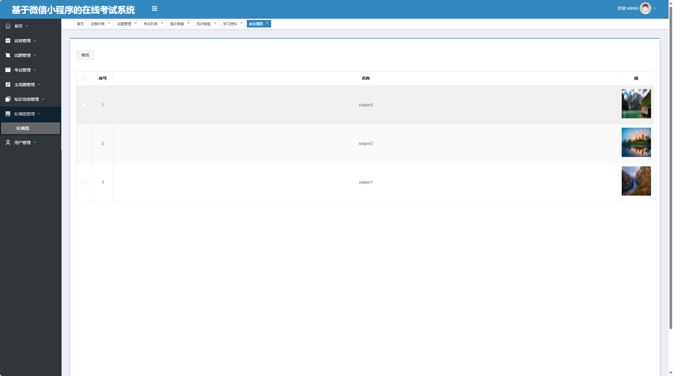This screenshot has height=376, width=673.
Task: Expand the 考试管理 sidebar menu
Action: pos(23,70)
